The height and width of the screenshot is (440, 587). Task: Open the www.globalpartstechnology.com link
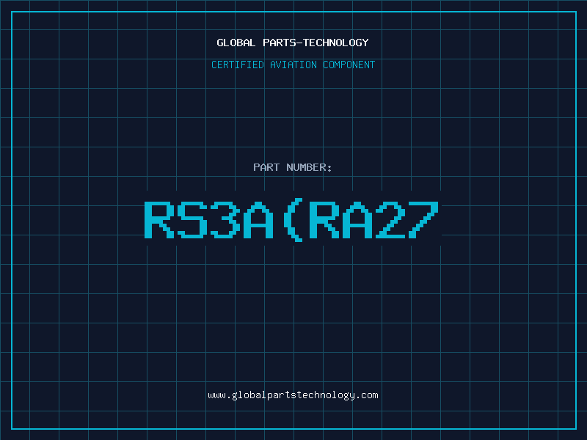[x=293, y=395]
